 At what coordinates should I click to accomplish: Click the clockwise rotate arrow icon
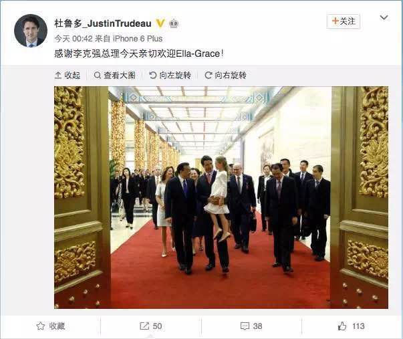(209, 76)
